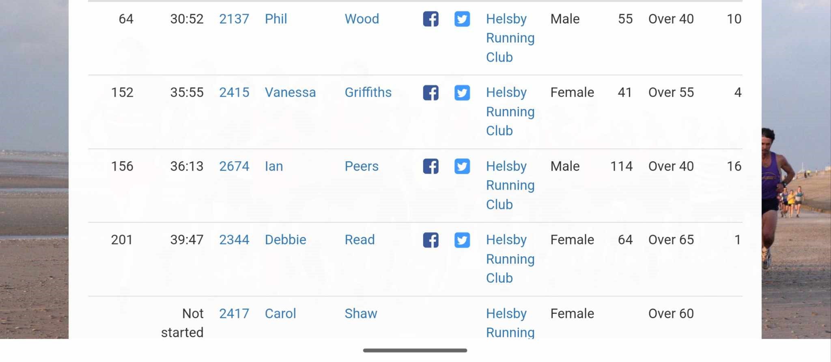Screen dimensions: 831x362
Task: Share Phil Wood's result on Facebook
Action: 431,19
